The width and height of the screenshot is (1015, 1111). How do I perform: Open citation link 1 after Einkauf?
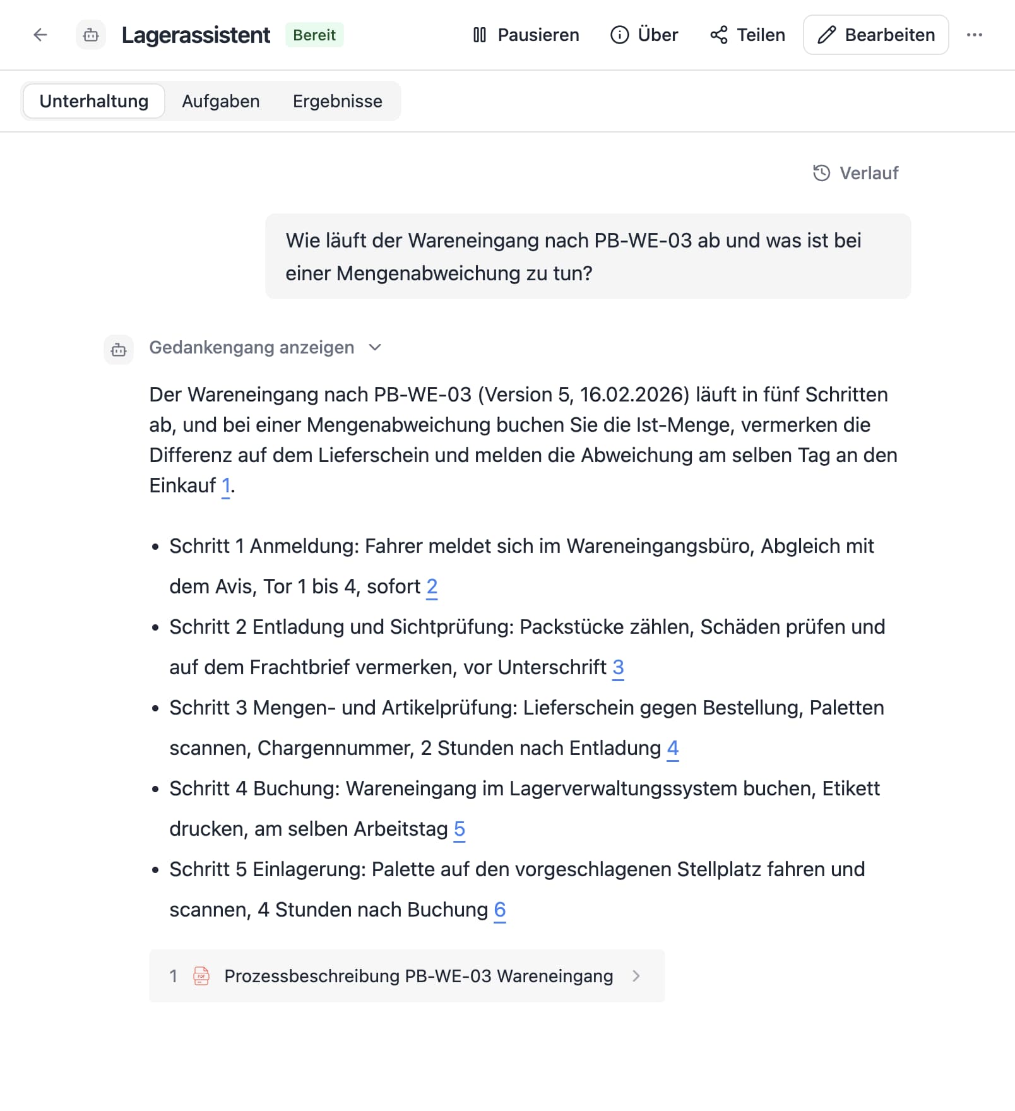226,486
